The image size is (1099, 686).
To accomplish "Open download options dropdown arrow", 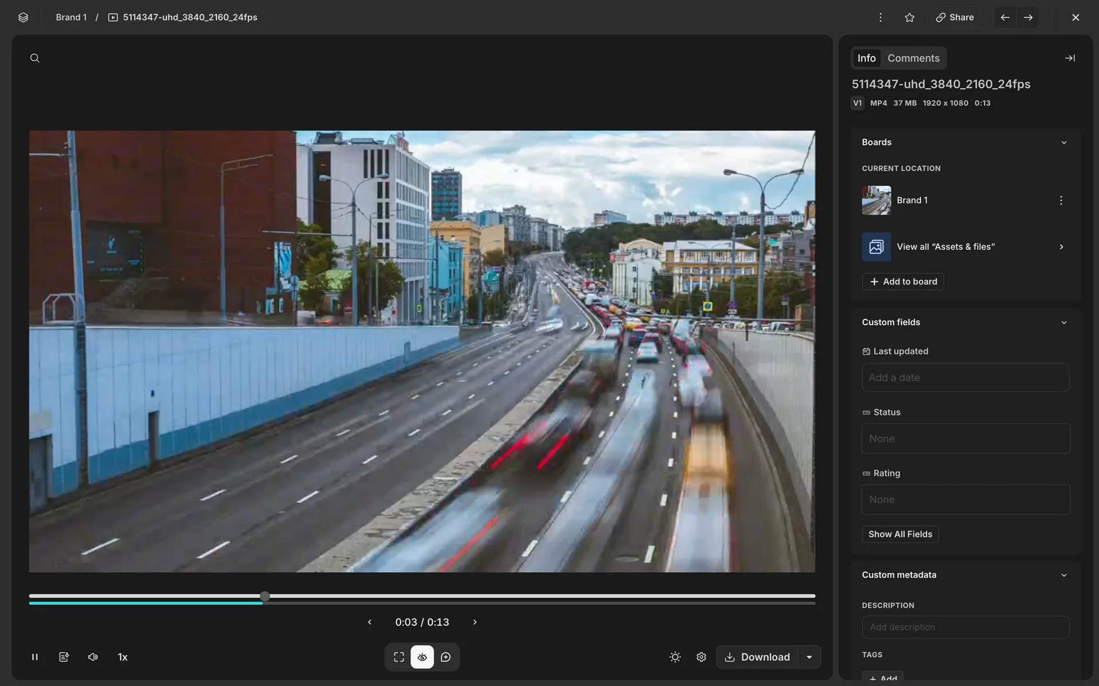I will tap(809, 657).
